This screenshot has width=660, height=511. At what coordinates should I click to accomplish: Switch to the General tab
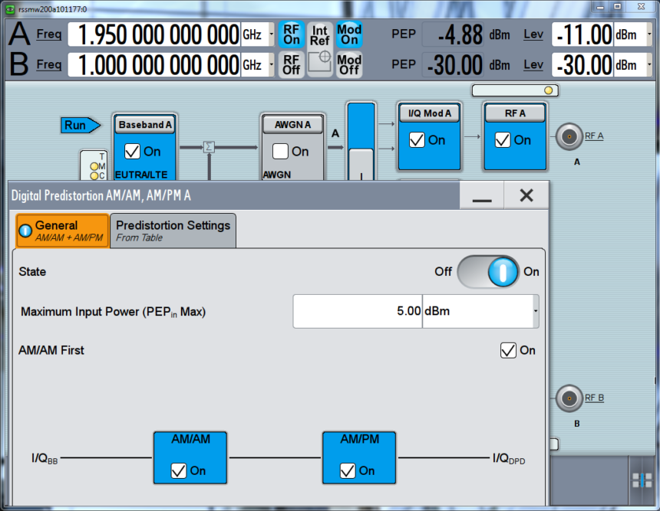pos(63,231)
